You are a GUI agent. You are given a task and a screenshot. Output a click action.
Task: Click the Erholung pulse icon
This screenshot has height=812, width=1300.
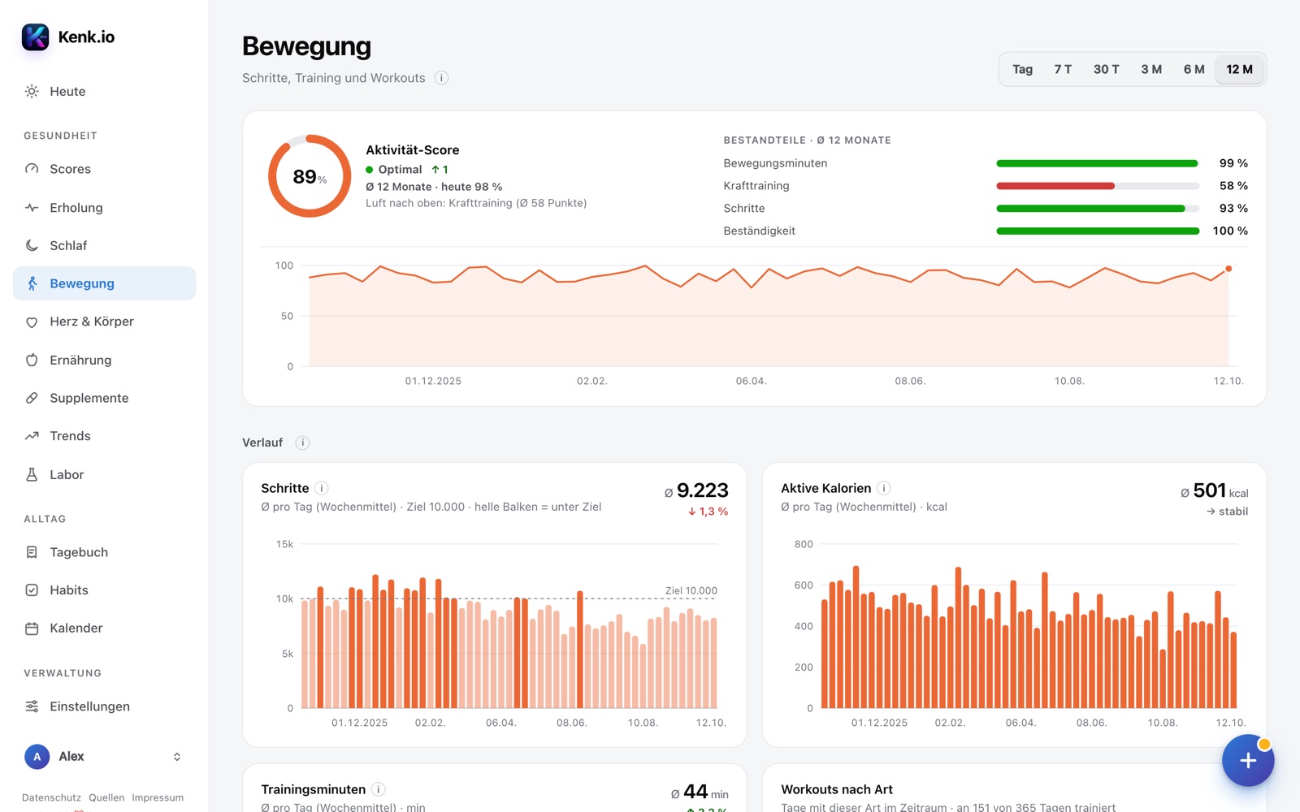pyautogui.click(x=32, y=208)
